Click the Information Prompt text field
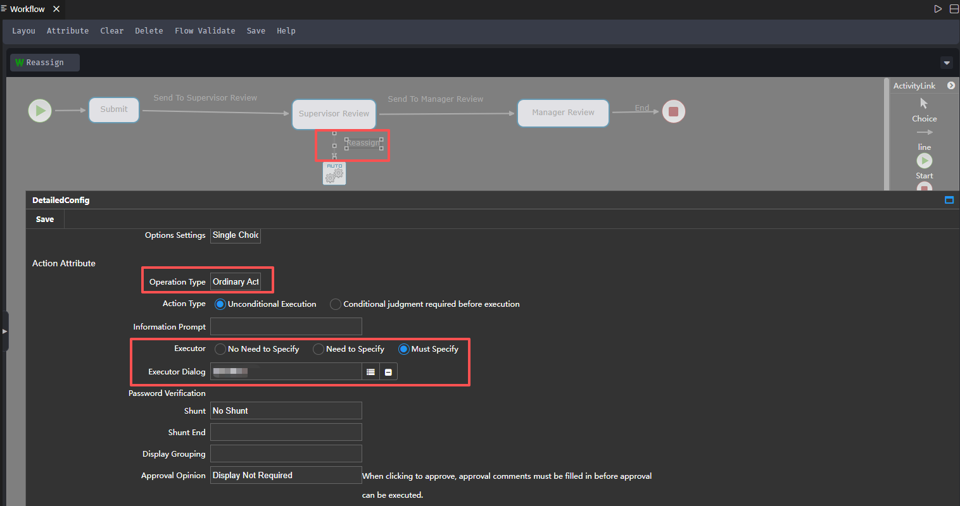 coord(286,327)
